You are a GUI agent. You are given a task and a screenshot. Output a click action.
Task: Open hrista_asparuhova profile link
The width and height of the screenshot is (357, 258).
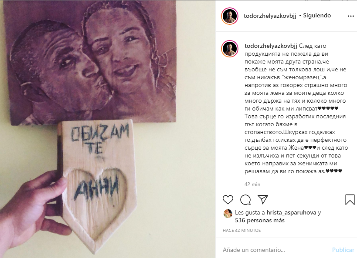[x=291, y=213]
